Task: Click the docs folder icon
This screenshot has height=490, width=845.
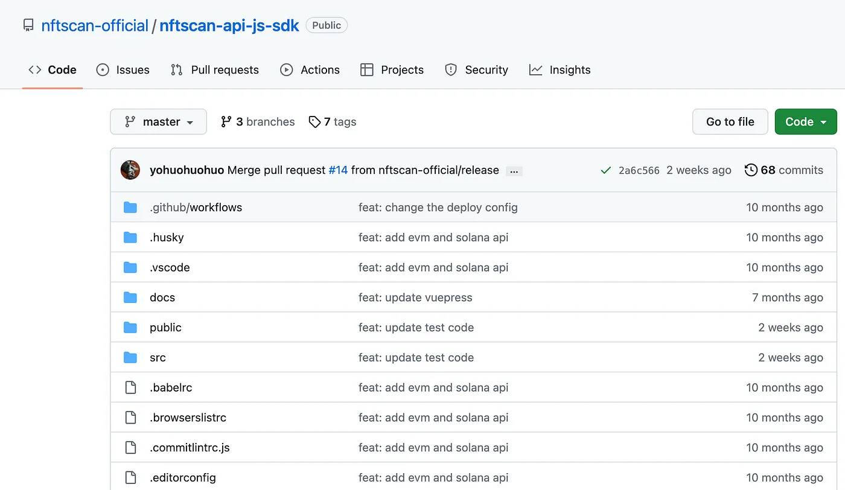Action: 130,297
